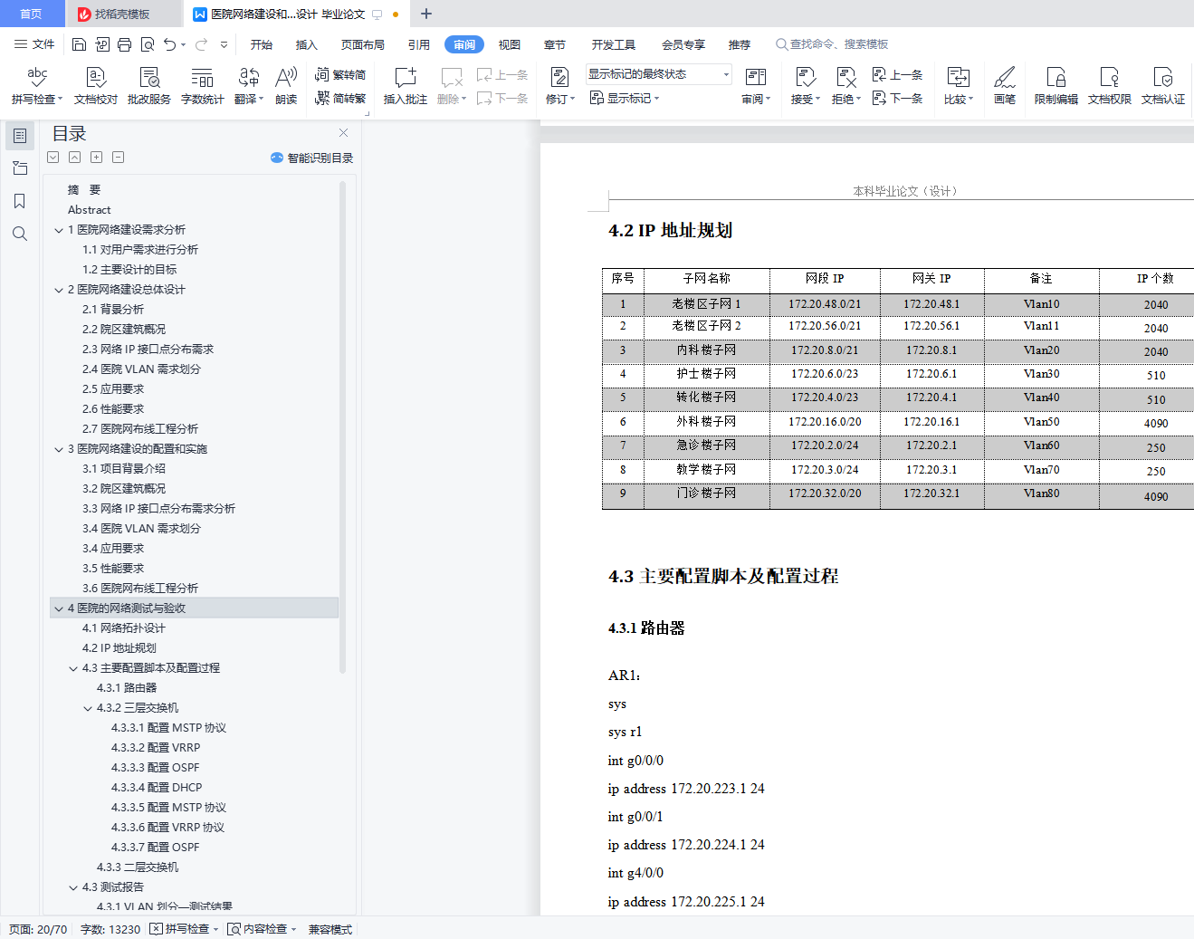The image size is (1194, 939).
Task: Switch to 插入 ribbon tab
Action: (307, 44)
